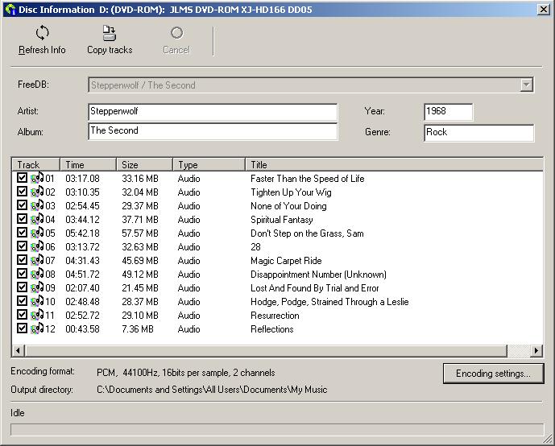This screenshot has width=555, height=446.
Task: Click music note icon for track 08
Action: (x=37, y=274)
